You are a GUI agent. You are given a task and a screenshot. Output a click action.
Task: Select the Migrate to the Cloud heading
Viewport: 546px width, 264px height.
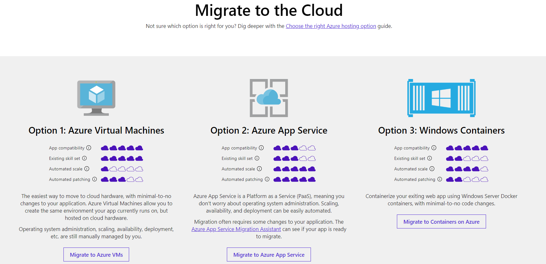pyautogui.click(x=269, y=10)
